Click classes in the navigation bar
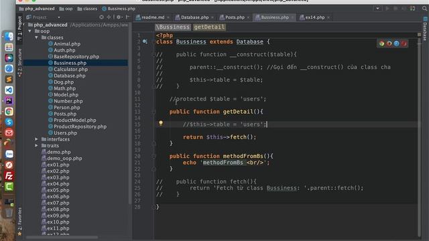 tap(87, 9)
